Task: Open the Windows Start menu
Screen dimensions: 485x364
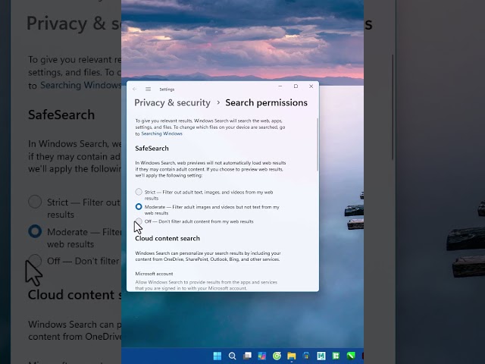Action: pos(217,356)
